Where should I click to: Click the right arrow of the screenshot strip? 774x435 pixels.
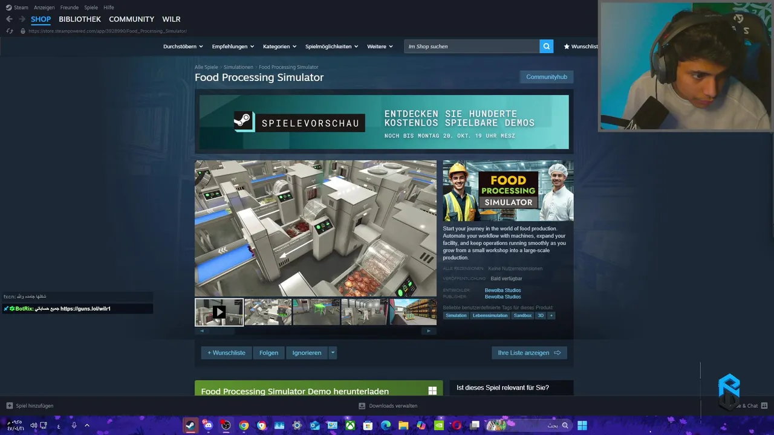429,331
